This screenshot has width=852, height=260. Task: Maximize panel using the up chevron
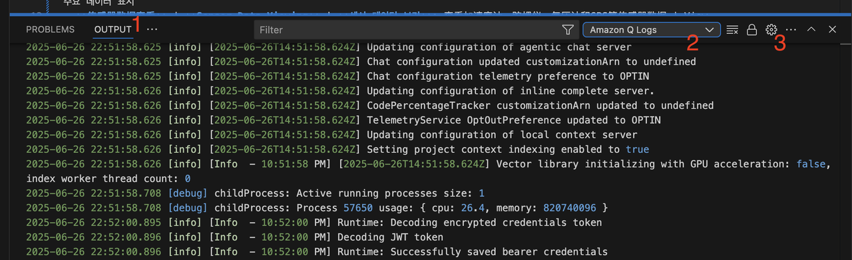point(811,29)
